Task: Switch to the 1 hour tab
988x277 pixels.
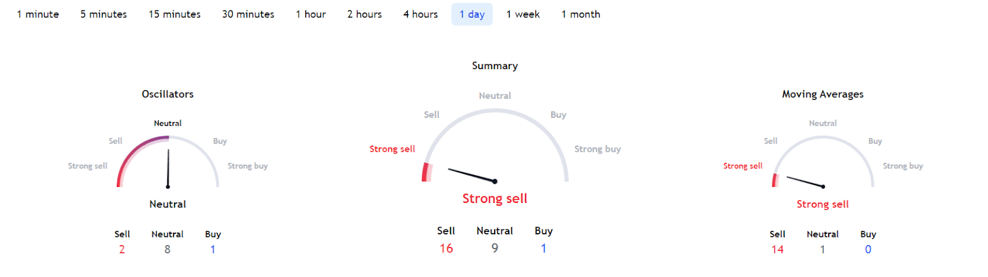Action: click(x=311, y=14)
